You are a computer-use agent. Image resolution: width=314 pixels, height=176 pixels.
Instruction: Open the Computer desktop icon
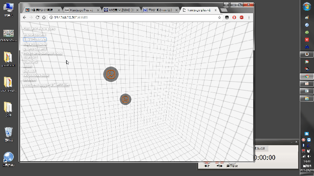click(8, 10)
